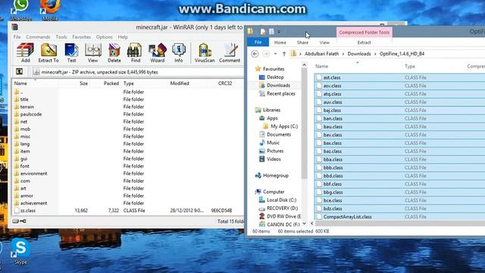Click Abdulbari Falath in address breadcrumb
This screenshot has height=273, width=485.
[321, 54]
